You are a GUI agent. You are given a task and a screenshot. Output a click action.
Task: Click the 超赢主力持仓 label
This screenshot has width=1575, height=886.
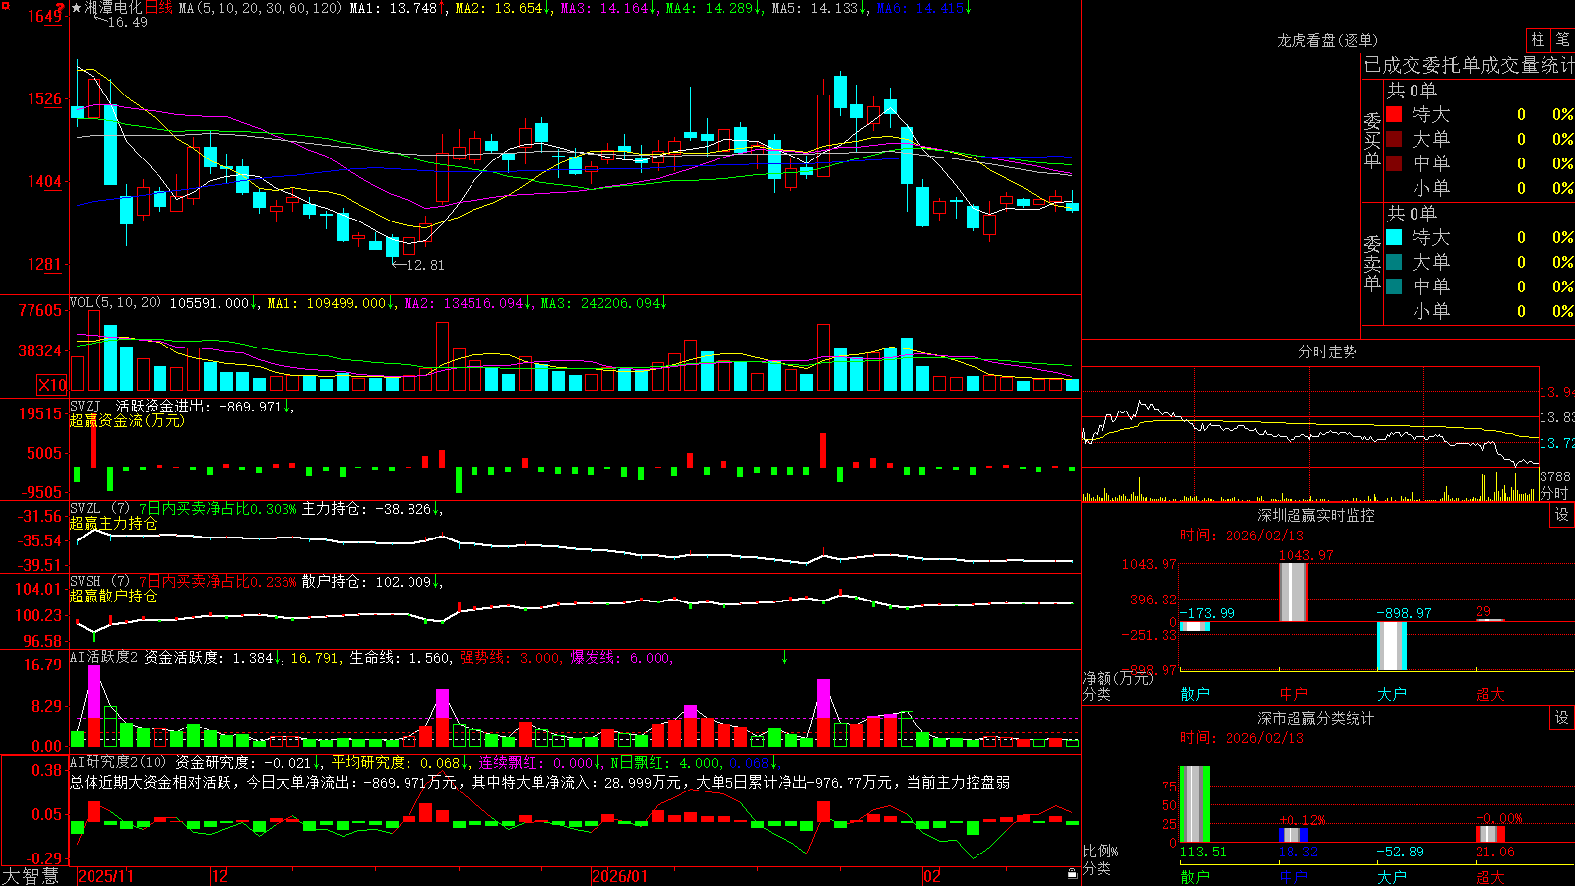point(113,523)
